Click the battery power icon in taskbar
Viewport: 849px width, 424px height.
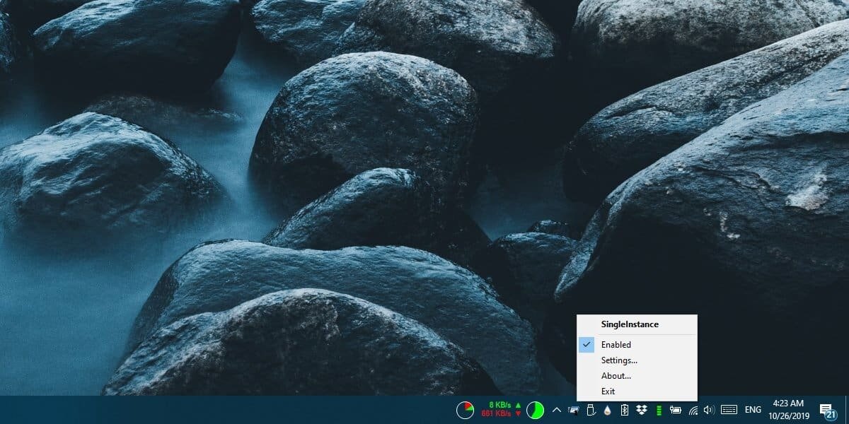(676, 409)
